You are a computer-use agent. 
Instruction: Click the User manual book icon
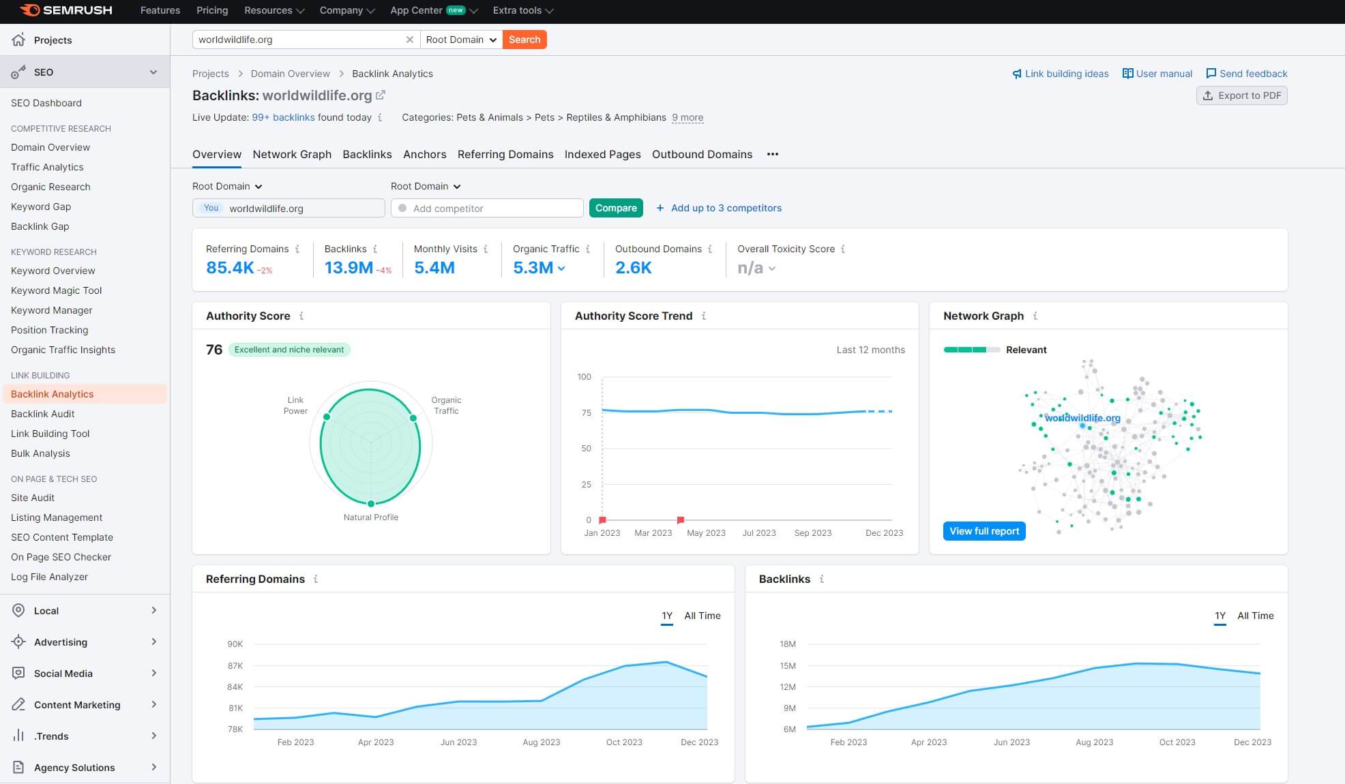click(x=1127, y=74)
